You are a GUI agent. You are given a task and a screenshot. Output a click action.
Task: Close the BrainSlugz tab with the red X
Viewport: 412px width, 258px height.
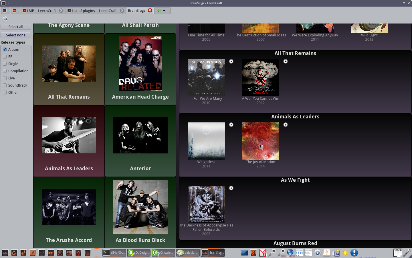point(150,10)
